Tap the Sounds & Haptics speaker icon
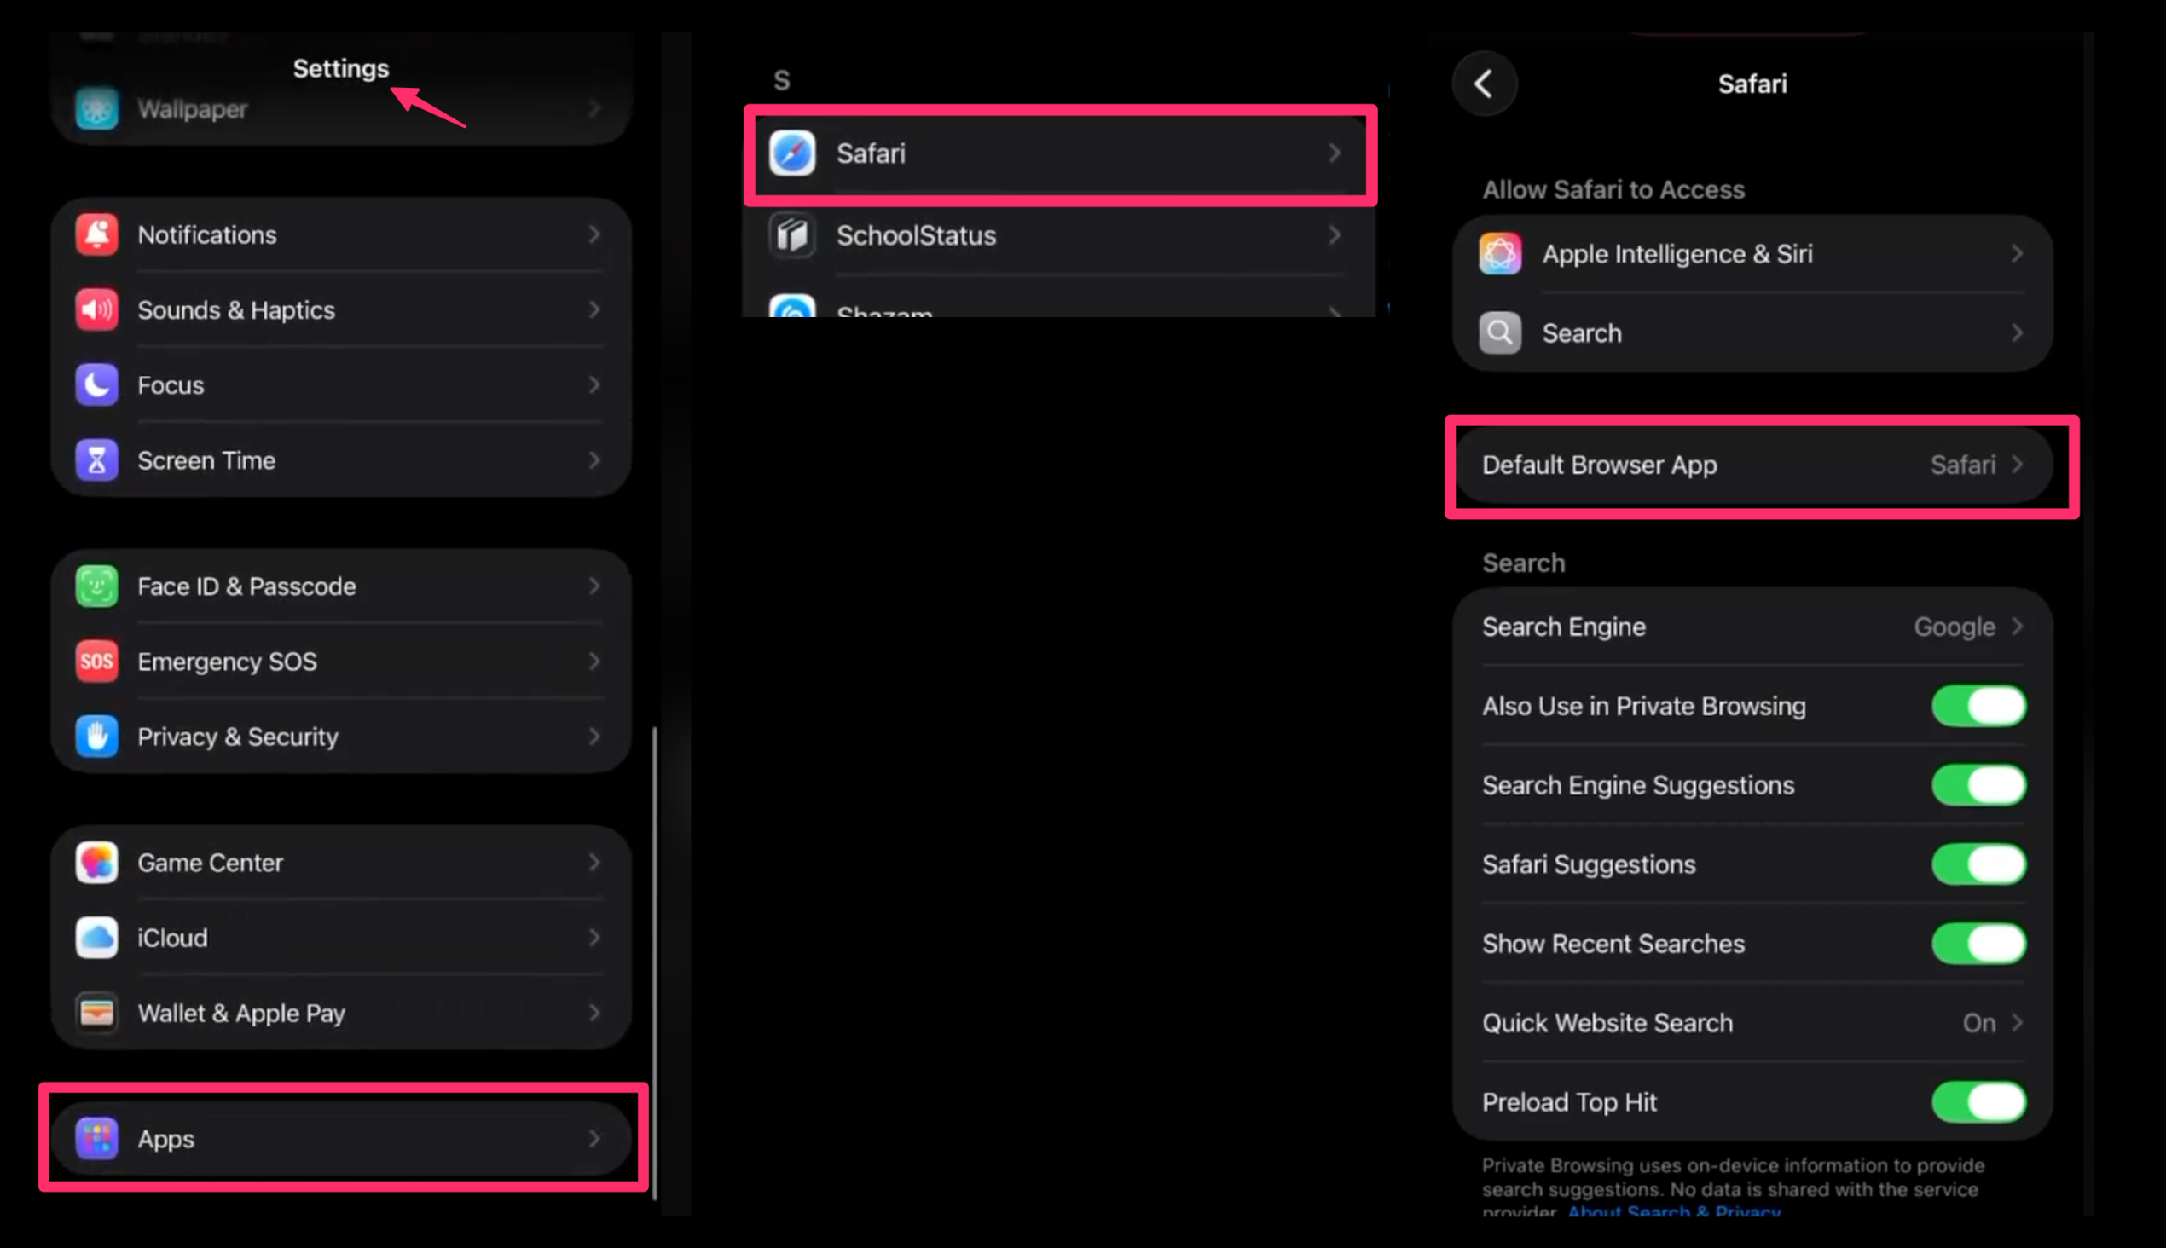The height and width of the screenshot is (1248, 2166). 97,309
